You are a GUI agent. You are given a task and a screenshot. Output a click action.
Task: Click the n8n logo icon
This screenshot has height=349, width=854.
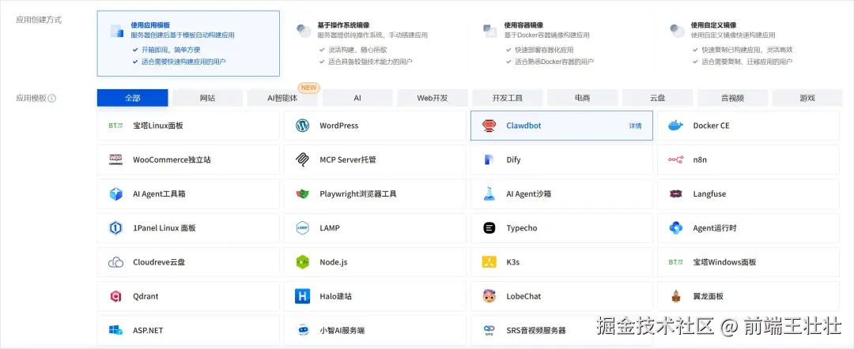pyautogui.click(x=675, y=159)
